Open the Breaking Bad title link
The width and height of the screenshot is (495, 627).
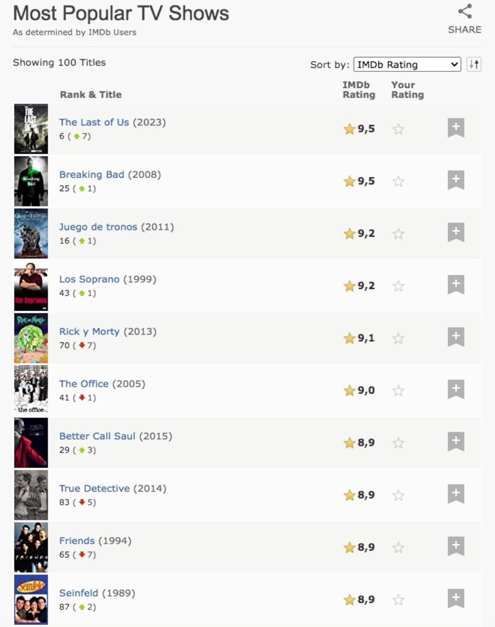point(92,174)
